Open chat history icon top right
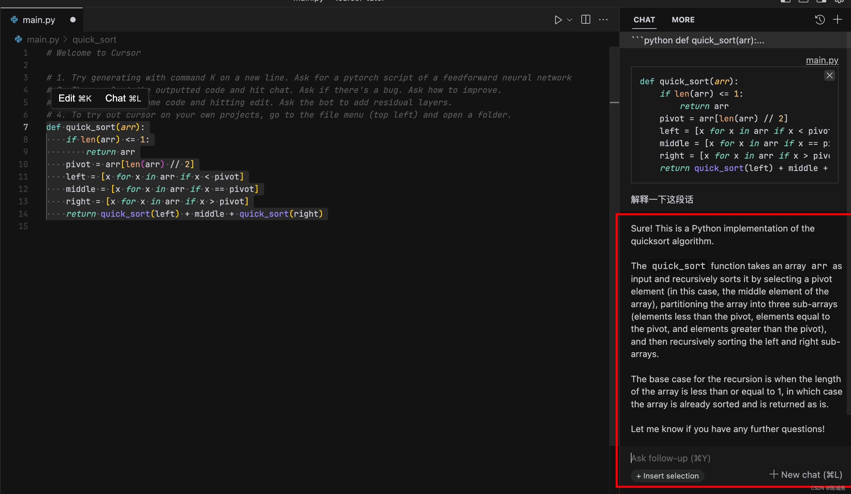Viewport: 851px width, 494px height. pos(820,19)
